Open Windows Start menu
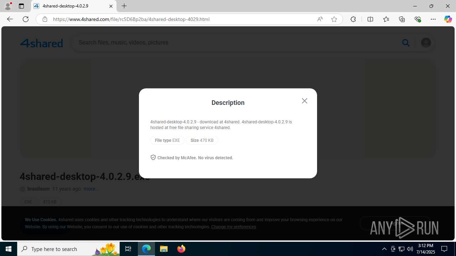Viewport: 456px width, 256px height. (9, 249)
